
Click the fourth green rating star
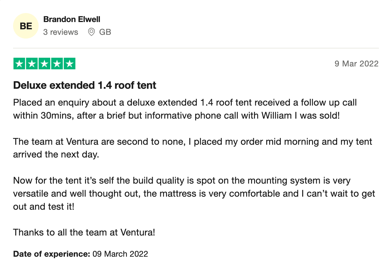pos(57,64)
